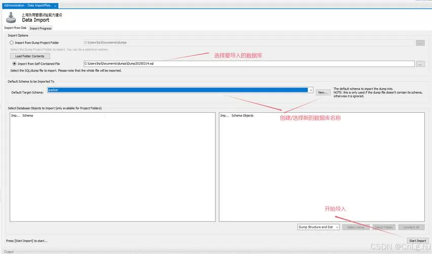This screenshot has height=254, width=432.
Task: Click the Schema Objects column header
Action: (242, 116)
